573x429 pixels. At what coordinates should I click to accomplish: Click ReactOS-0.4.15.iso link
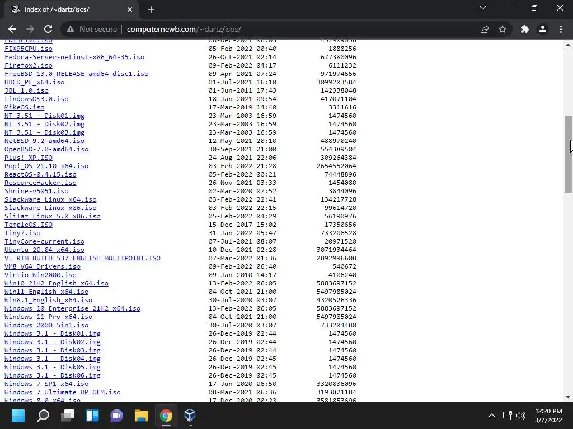(40, 174)
